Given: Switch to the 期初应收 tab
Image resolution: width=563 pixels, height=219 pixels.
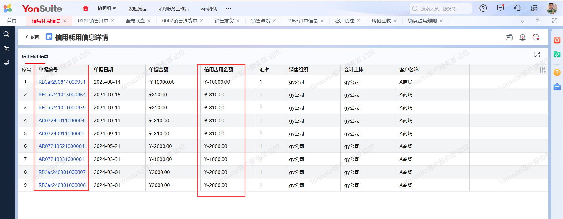Looking at the screenshot, I should tap(381, 21).
